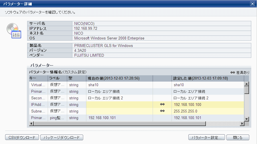Click product name PRIMECLUSTER GLS for Windows

click(x=103, y=46)
